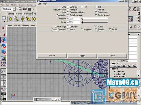Choose Complete for Curve Range
The image size is (141, 105).
point(68,27)
